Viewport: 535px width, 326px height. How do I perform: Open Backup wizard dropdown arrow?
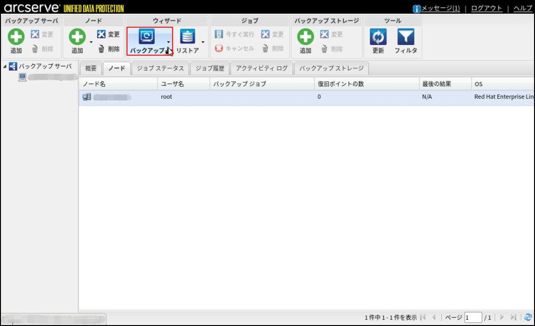[x=168, y=42]
